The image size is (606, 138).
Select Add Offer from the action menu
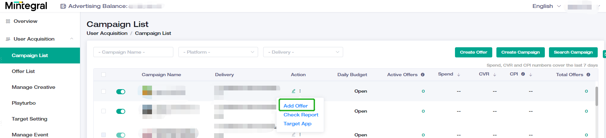[x=296, y=106]
